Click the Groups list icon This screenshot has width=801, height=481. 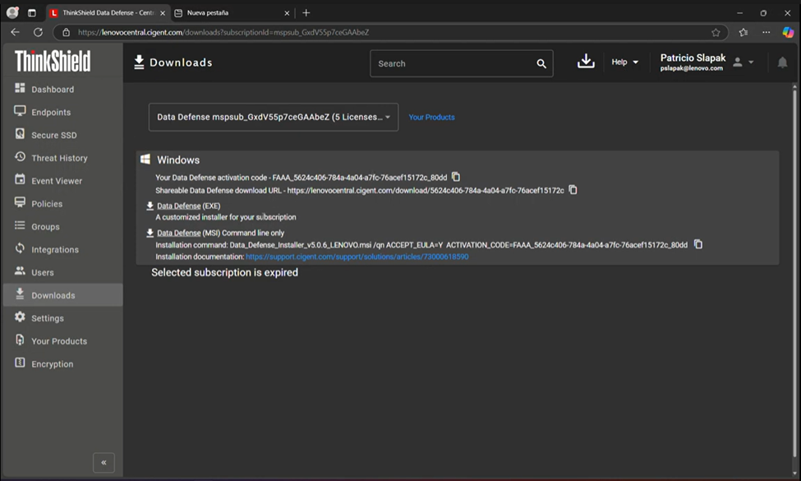tap(20, 225)
